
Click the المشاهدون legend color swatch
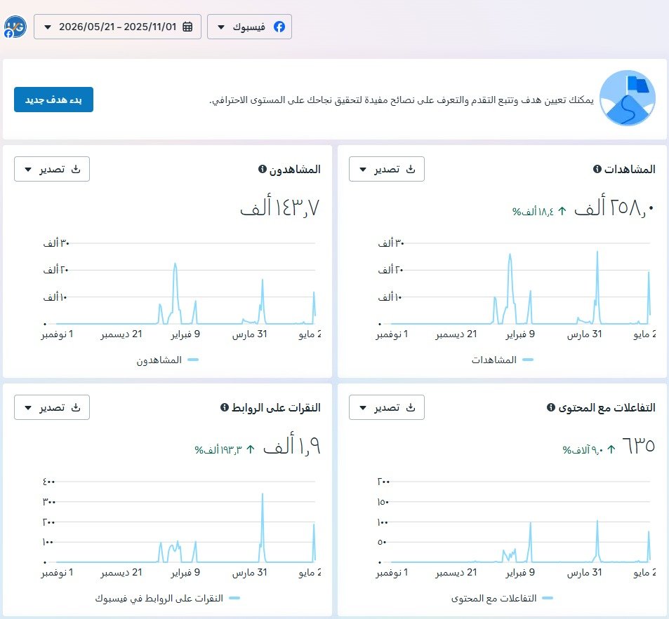[193, 360]
